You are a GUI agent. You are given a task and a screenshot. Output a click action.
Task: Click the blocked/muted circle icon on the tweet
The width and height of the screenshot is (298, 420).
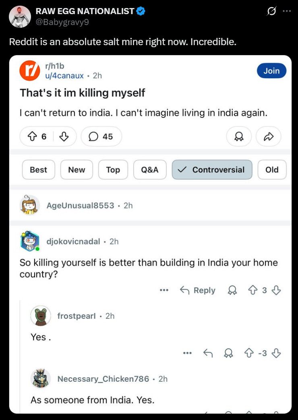tap(272, 11)
